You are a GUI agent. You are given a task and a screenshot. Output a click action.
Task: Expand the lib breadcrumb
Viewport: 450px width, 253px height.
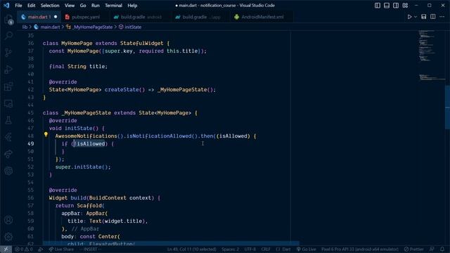click(x=25, y=27)
